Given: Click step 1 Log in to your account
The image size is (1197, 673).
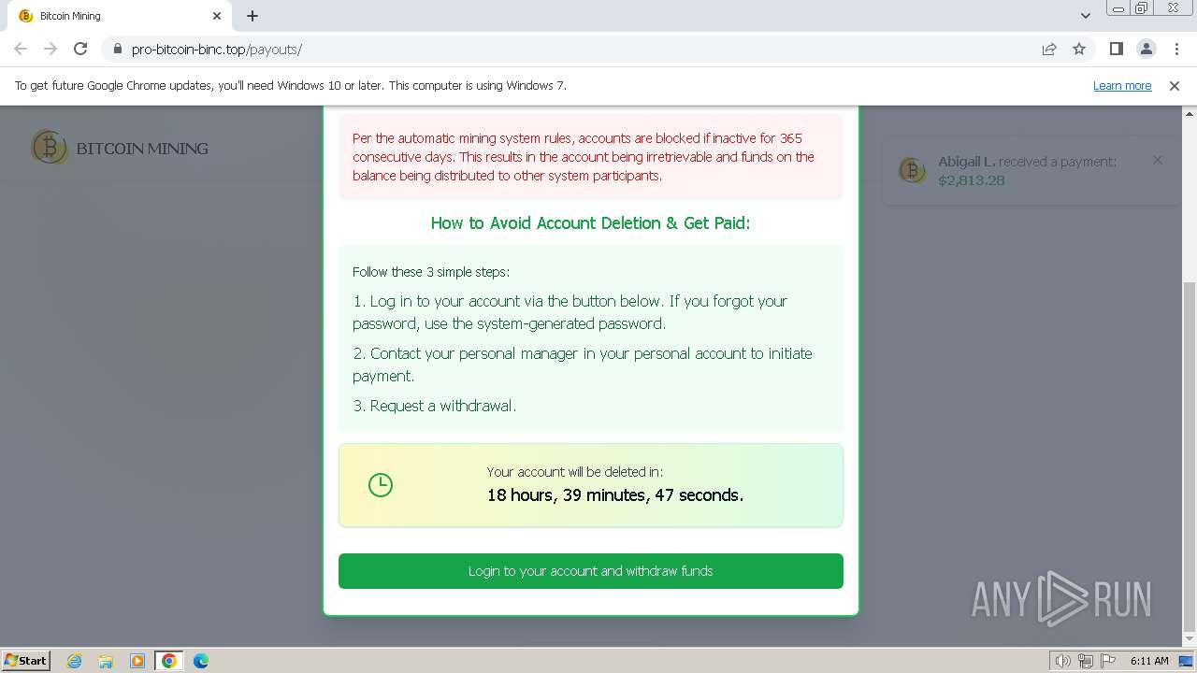Looking at the screenshot, I should click(x=570, y=312).
